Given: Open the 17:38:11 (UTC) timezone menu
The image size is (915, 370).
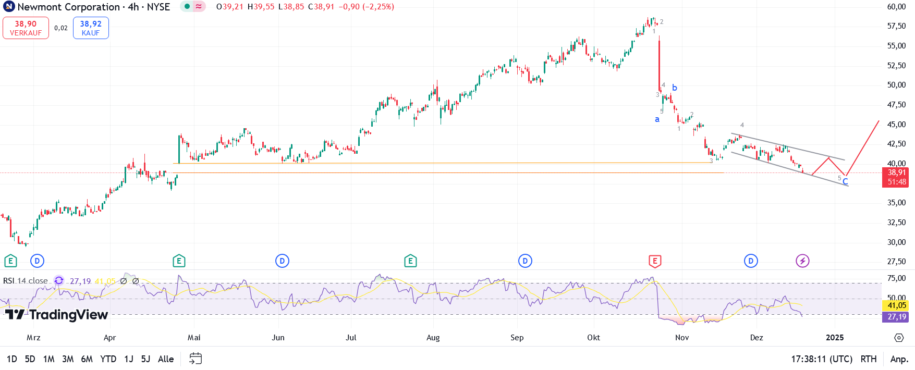Looking at the screenshot, I should point(822,359).
